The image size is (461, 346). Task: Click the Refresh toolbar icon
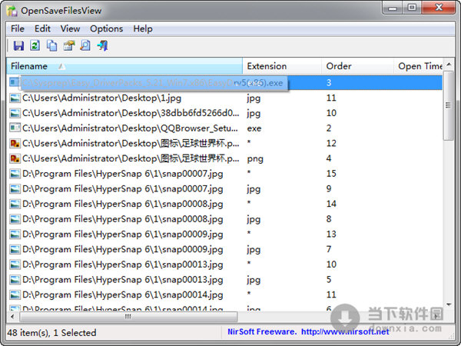(35, 45)
